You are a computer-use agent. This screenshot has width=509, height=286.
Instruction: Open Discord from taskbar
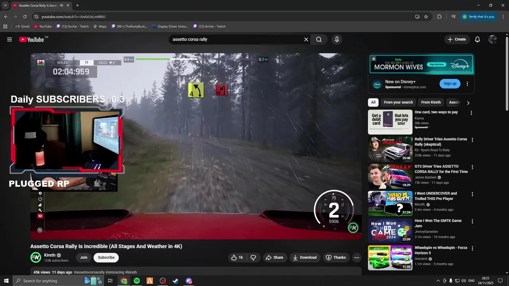(189, 281)
